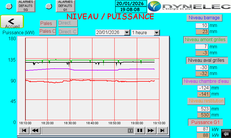The height and width of the screenshot is (138, 231).
Task: Rewind the trend chart
Action: click(x=35, y=131)
